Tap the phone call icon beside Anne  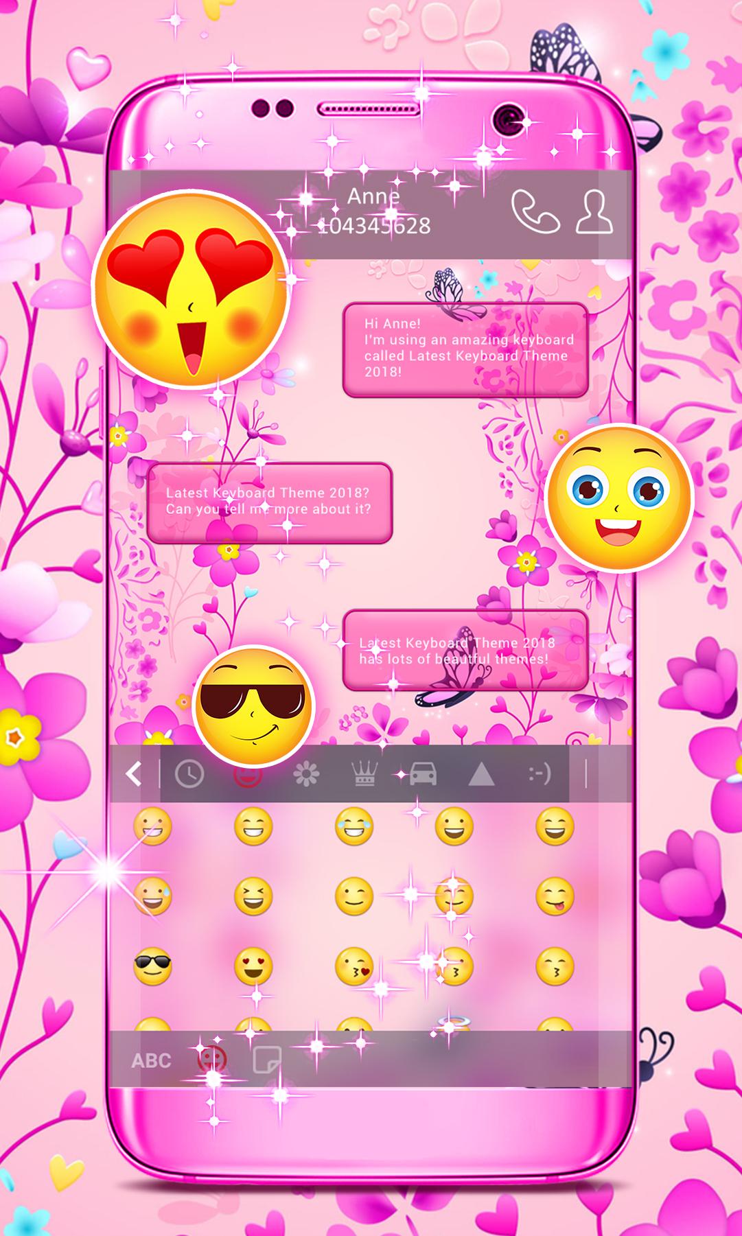(x=535, y=211)
